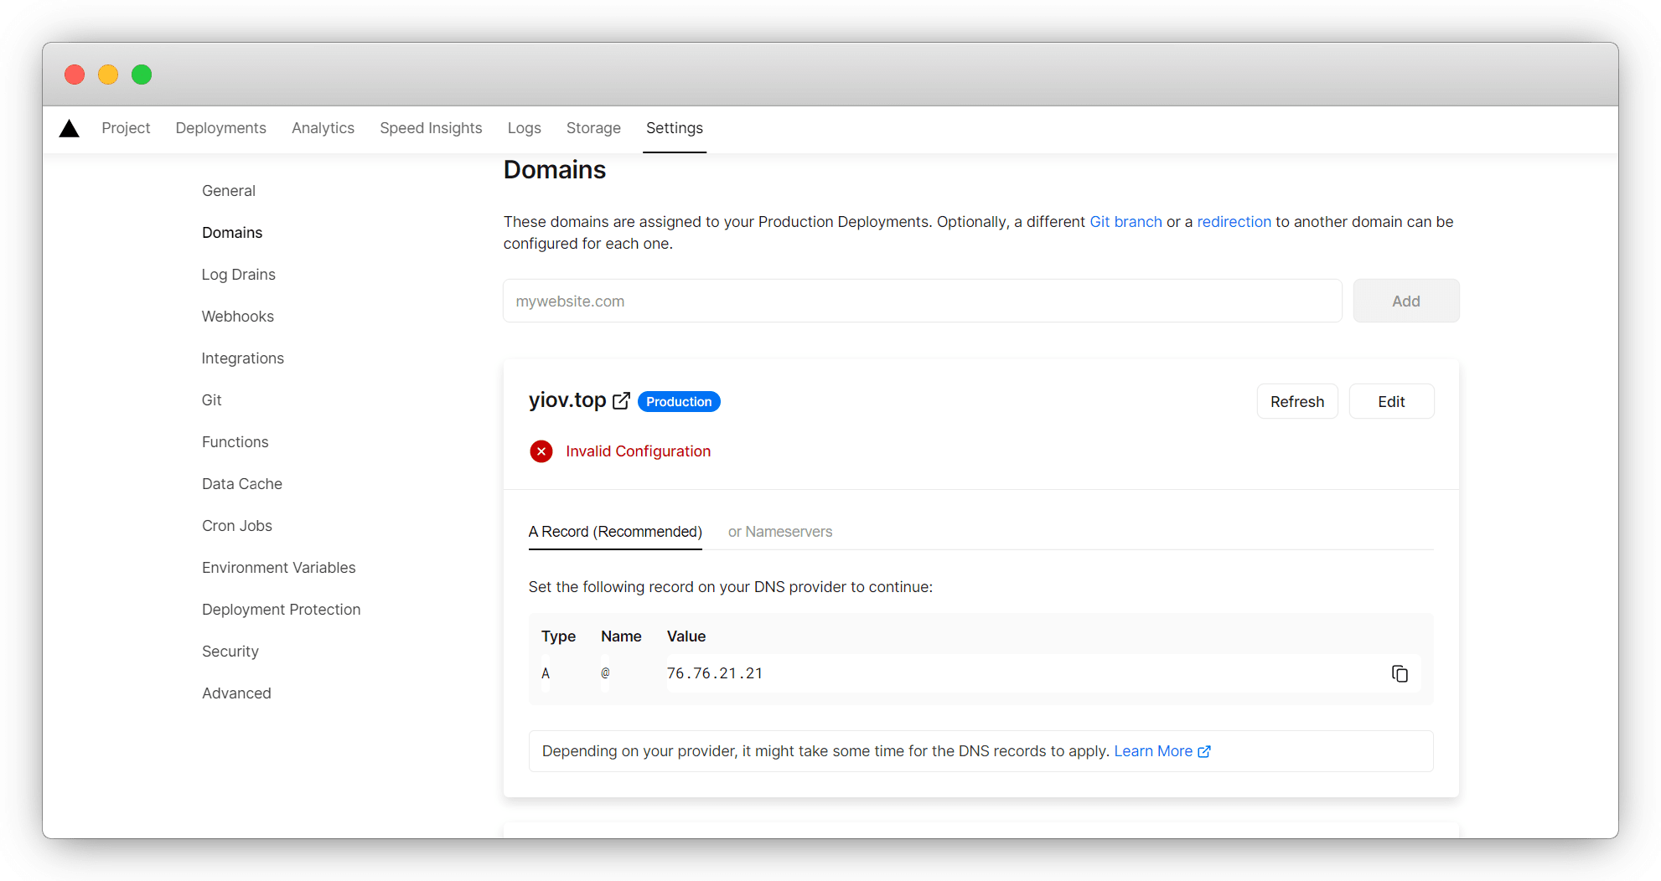Select the 'or Nameservers' tab
Viewport: 1661px width, 881px height.
point(779,532)
